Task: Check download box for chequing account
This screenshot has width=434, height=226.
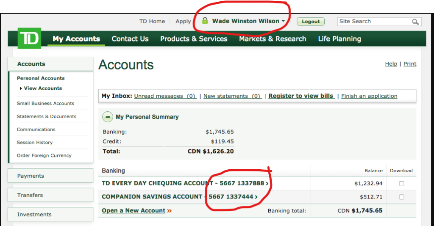Action: [x=401, y=184]
